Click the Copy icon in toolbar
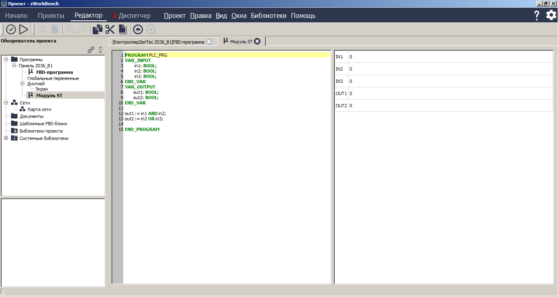This screenshot has width=558, height=297. click(x=98, y=29)
